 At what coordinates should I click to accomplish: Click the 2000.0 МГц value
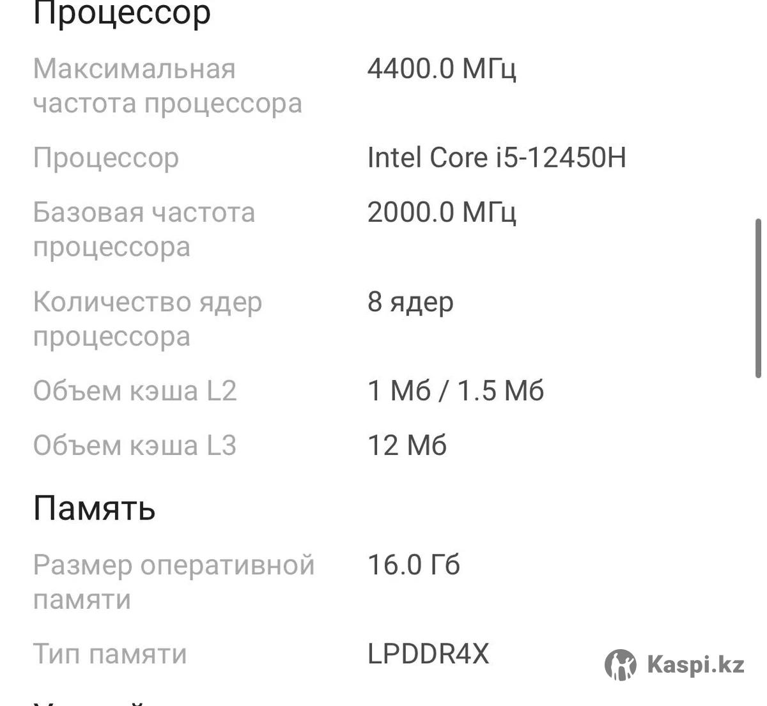point(441,212)
